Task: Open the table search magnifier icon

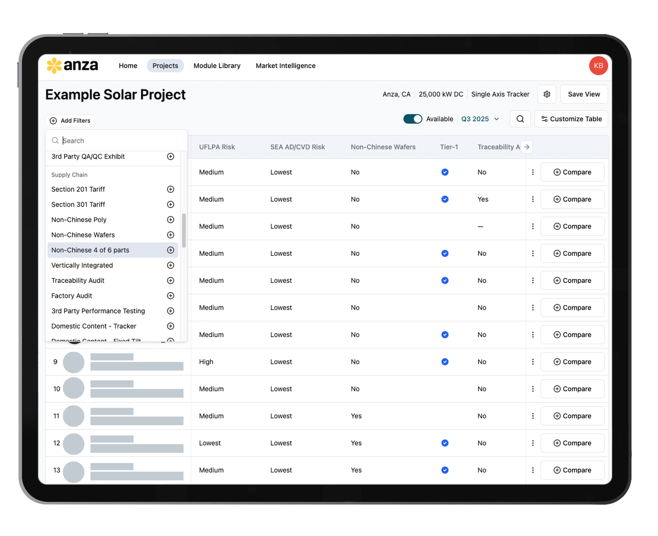Action: [520, 119]
